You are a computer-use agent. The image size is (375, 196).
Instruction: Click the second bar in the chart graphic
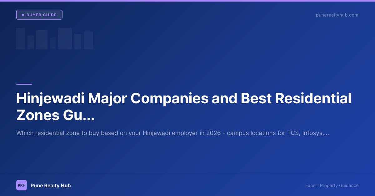pyautogui.click(x=30, y=42)
